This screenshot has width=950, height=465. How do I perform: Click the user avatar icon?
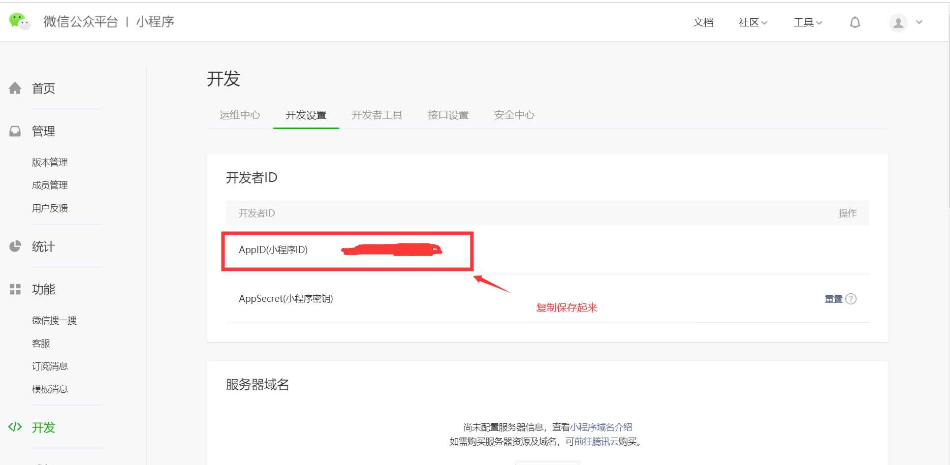[x=898, y=23]
